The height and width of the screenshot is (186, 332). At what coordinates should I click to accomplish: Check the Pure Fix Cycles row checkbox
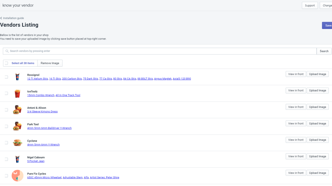(x=6, y=176)
